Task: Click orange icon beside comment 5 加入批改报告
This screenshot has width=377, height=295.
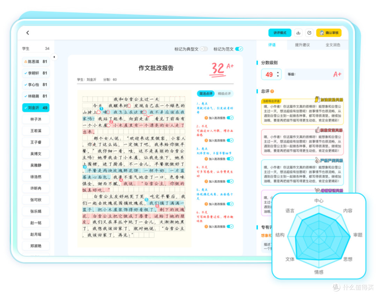Action: 206,204
